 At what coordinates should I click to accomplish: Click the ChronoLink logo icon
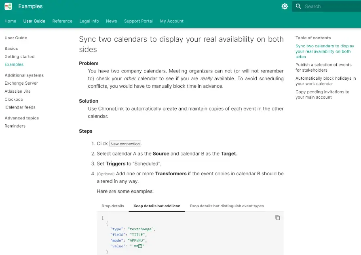click(8, 6)
